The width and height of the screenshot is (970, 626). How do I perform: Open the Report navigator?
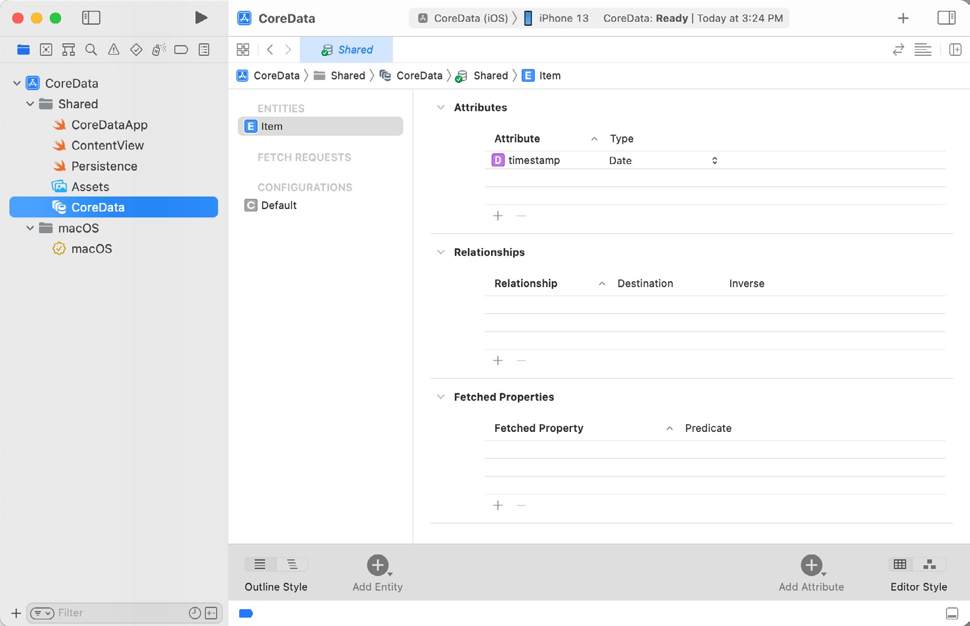(x=204, y=50)
